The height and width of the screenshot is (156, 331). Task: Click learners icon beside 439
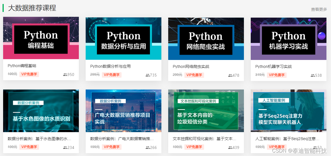point(230,147)
